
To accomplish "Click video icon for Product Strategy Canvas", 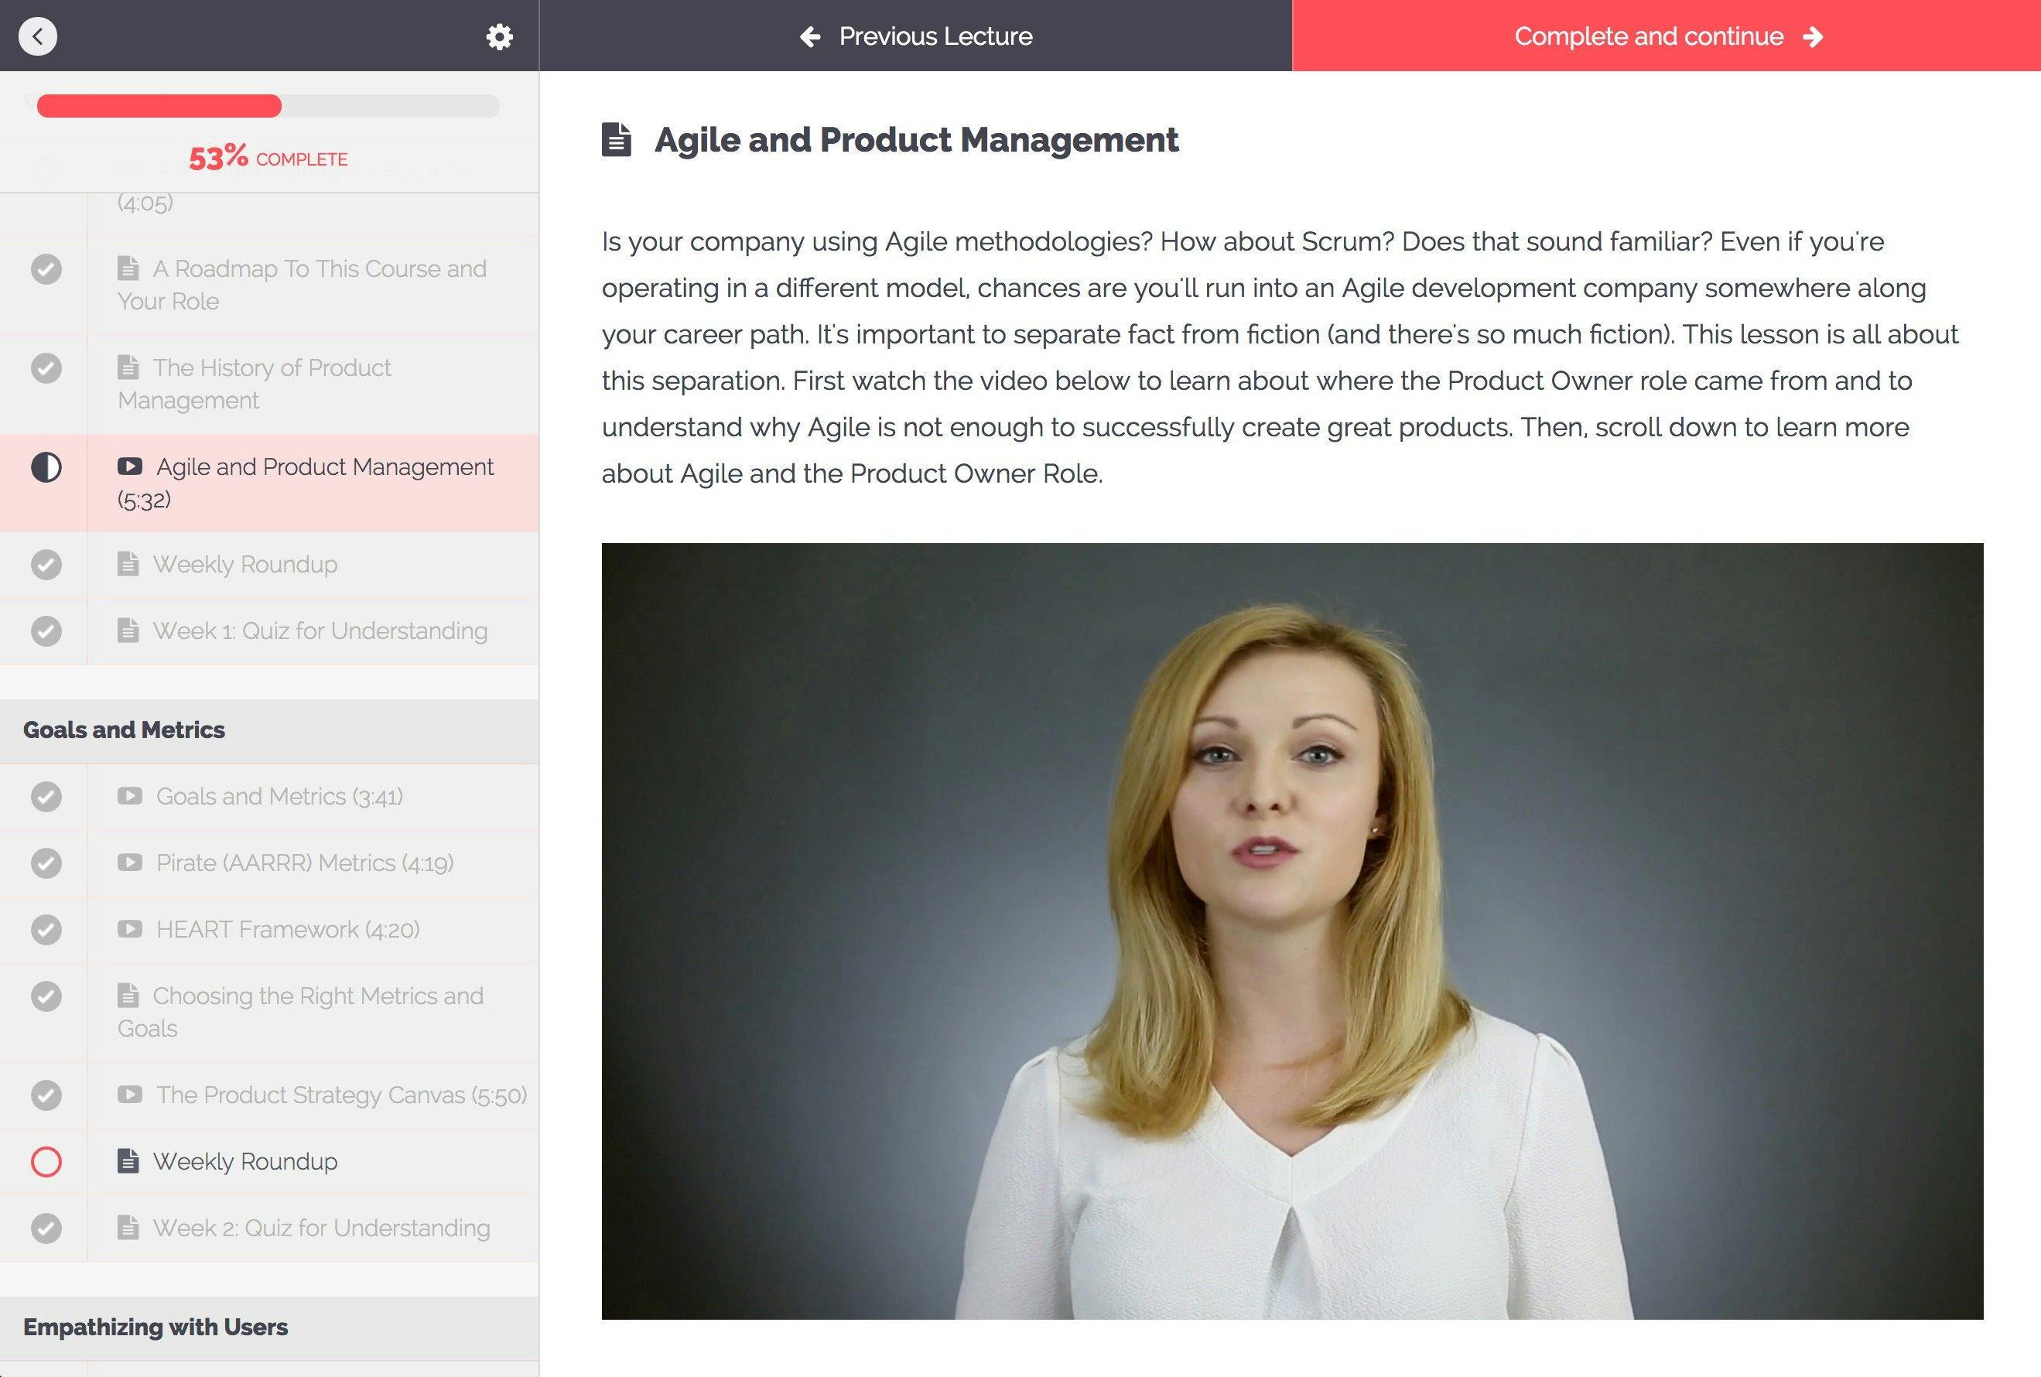I will (x=130, y=1094).
